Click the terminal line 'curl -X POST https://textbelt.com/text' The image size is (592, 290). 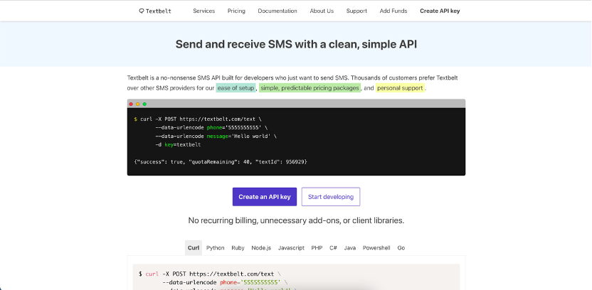coord(198,119)
